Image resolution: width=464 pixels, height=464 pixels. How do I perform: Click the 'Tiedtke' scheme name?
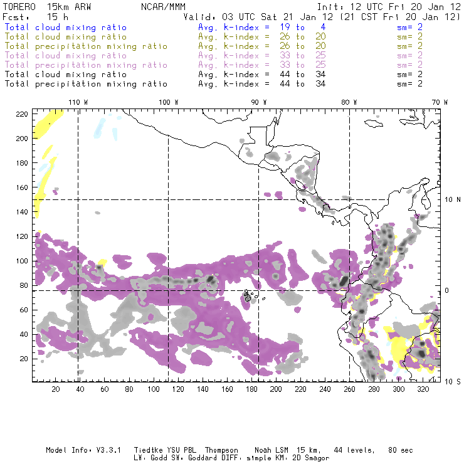[148, 450]
